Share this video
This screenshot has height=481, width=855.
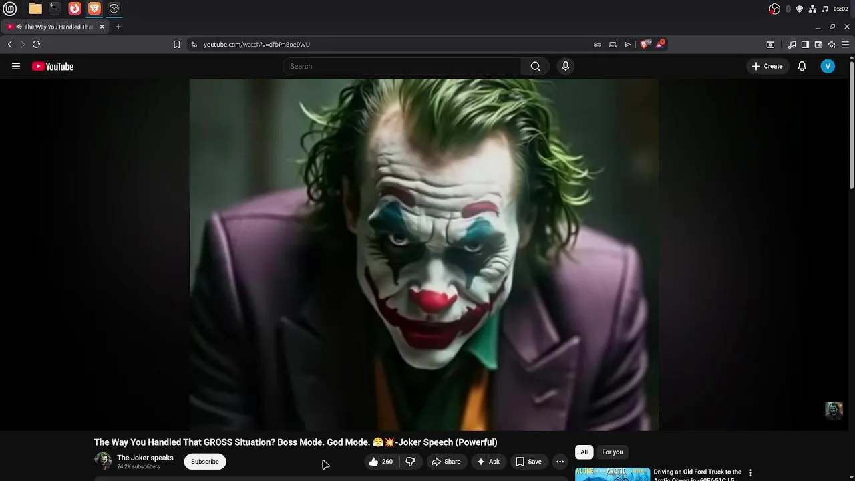446,462
